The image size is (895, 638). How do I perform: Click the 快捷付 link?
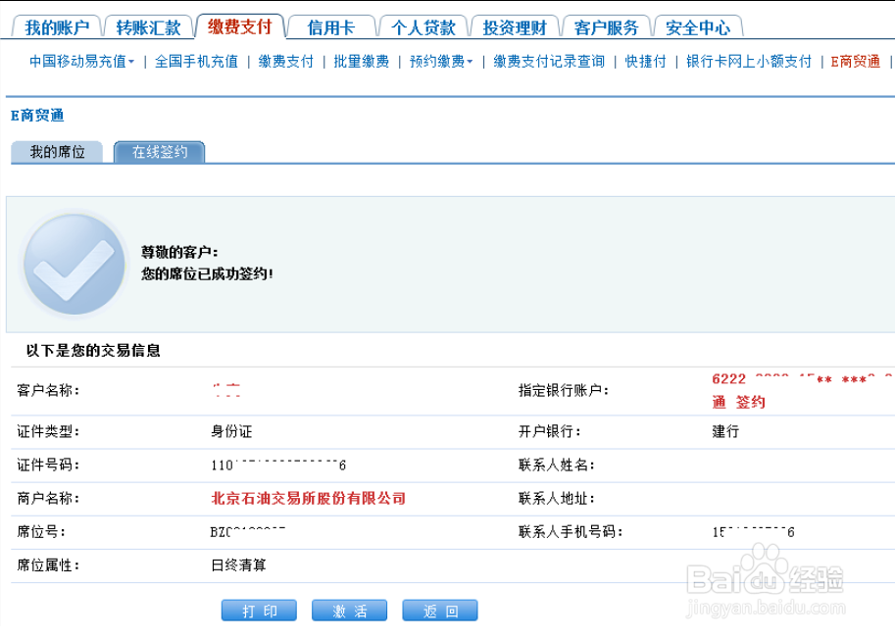644,61
